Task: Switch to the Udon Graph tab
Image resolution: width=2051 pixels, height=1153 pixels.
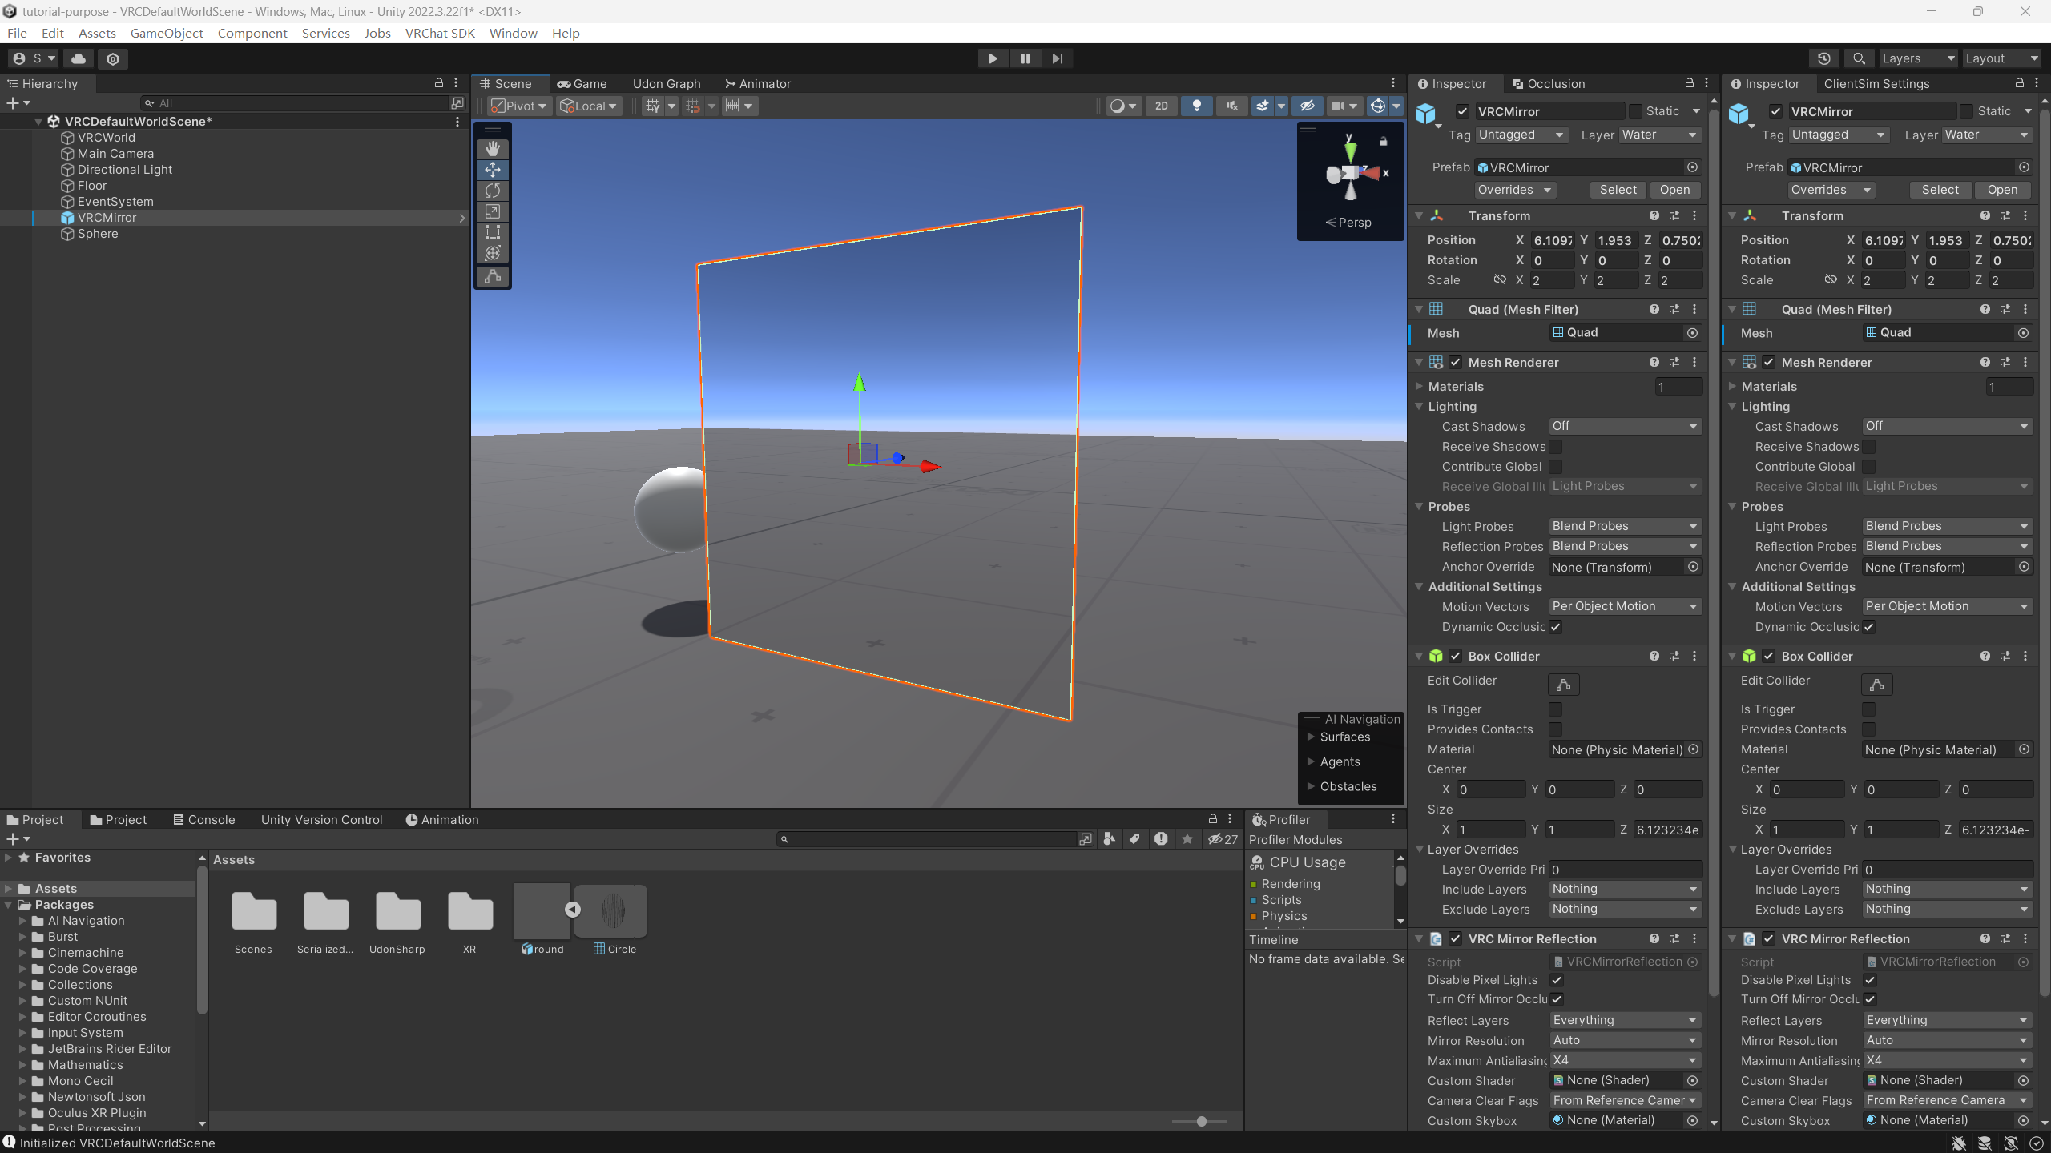Action: point(667,83)
